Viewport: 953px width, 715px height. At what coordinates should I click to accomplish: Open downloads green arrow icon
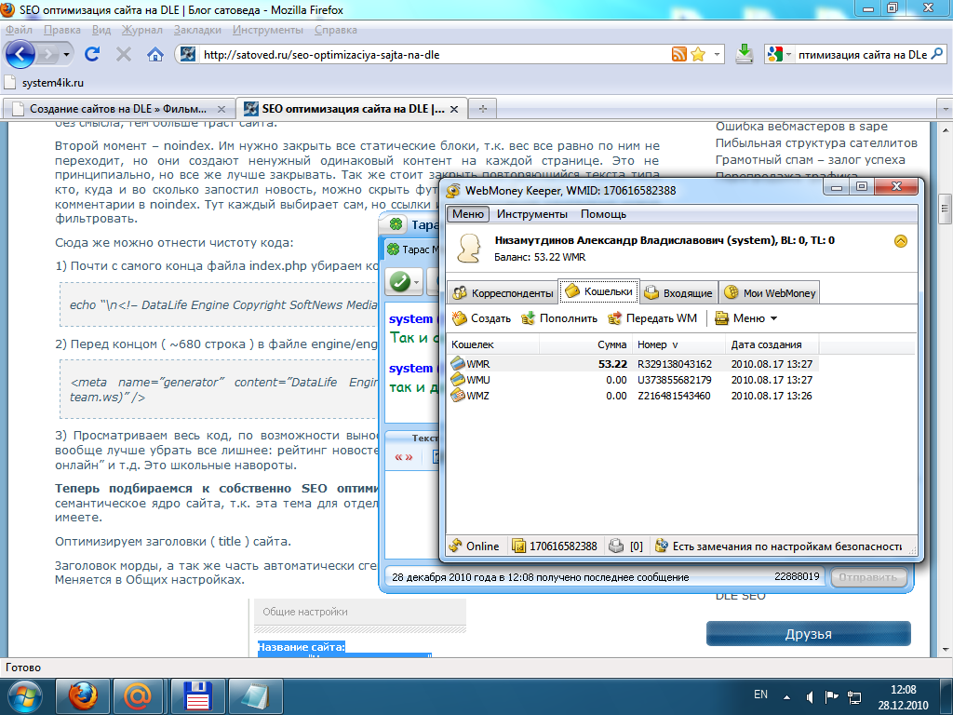(744, 54)
